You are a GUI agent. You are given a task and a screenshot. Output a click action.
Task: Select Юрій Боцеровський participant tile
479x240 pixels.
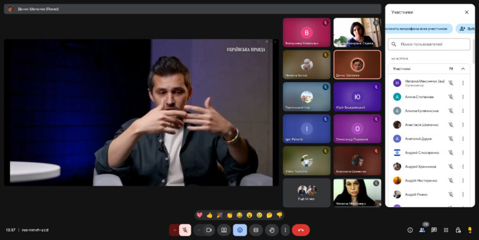click(357, 96)
